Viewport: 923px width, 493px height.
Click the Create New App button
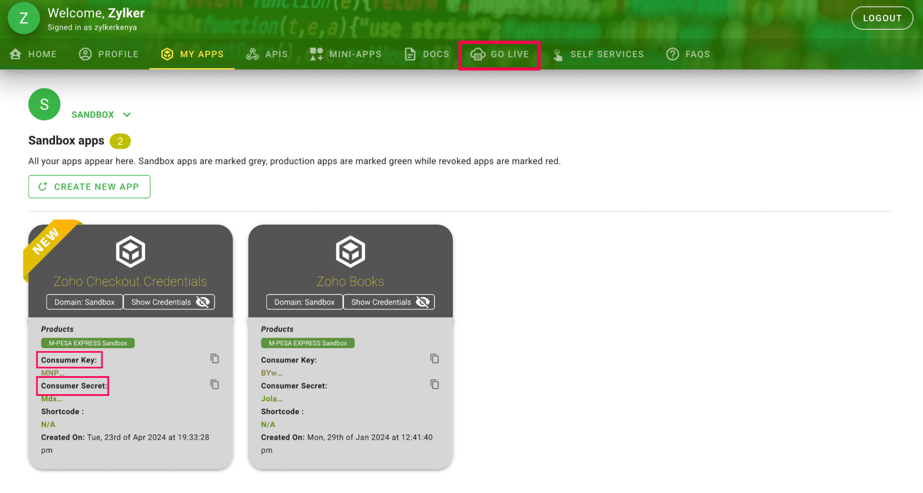coord(89,187)
